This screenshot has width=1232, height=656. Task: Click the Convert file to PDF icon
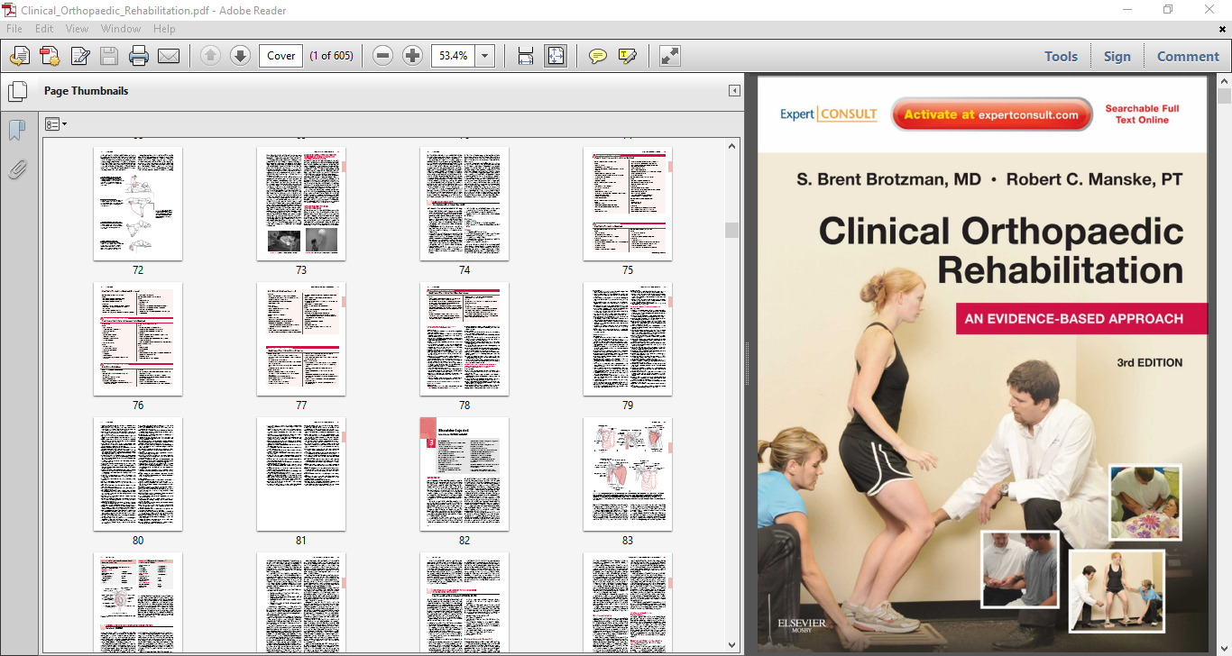tap(50, 56)
